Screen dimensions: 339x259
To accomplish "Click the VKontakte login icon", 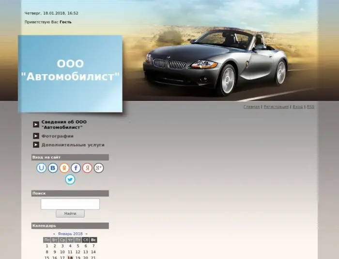I will point(53,168).
